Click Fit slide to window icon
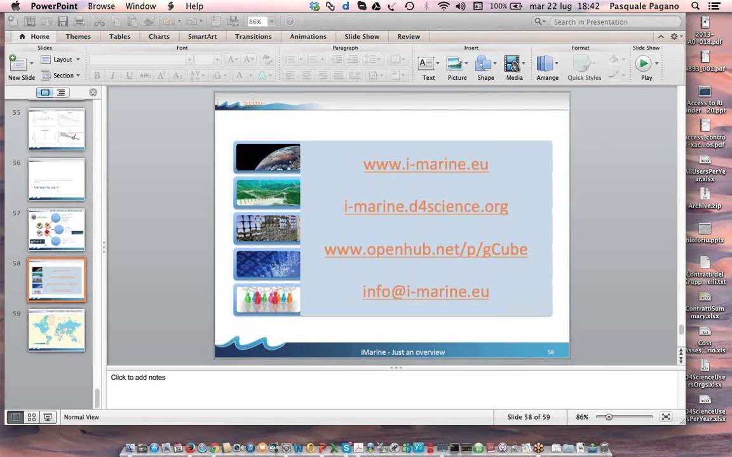The width and height of the screenshot is (732, 457). pos(666,417)
